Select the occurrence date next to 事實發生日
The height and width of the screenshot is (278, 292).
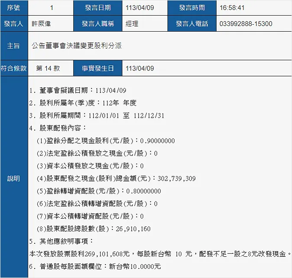click(140, 68)
